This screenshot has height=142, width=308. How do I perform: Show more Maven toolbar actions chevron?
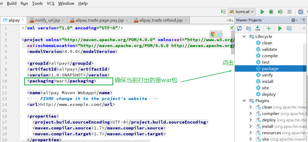304,29
